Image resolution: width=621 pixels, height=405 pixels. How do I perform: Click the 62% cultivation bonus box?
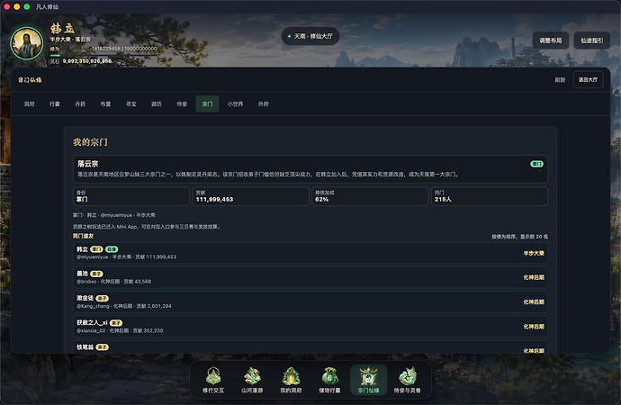point(370,196)
